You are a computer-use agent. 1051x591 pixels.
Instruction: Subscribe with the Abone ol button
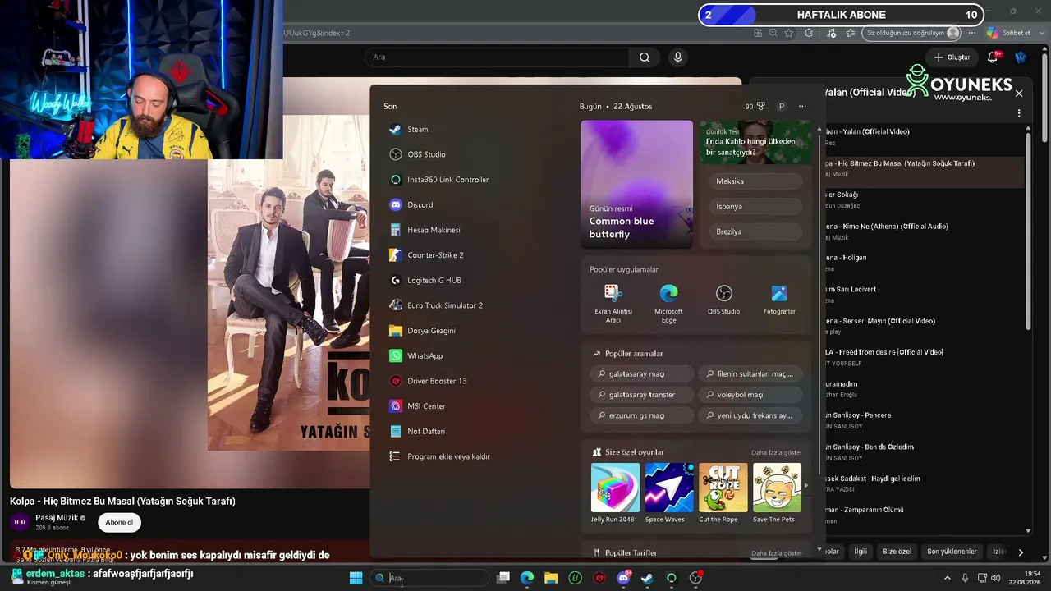click(x=119, y=523)
